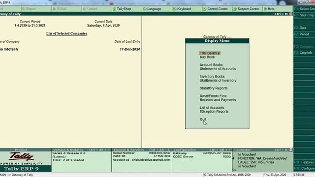Click Series A Release 6.6 text
Viewport: 315px width, 177px height.
[x=69, y=153]
